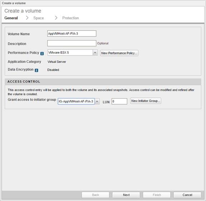
Task: Cancel the Create a volume wizard
Action: (x=187, y=195)
